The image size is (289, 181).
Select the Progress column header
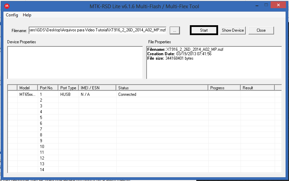click(x=224, y=88)
